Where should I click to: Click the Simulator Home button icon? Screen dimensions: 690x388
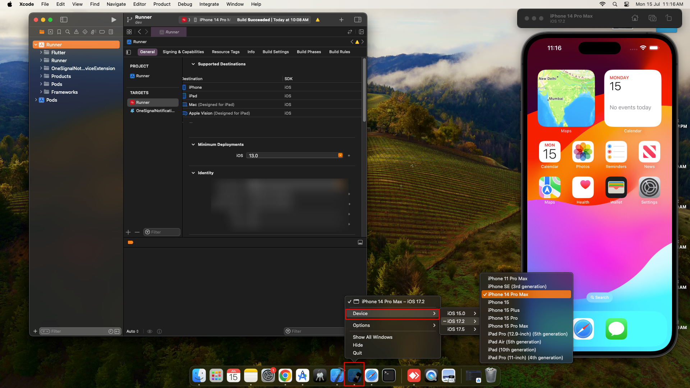coord(635,18)
